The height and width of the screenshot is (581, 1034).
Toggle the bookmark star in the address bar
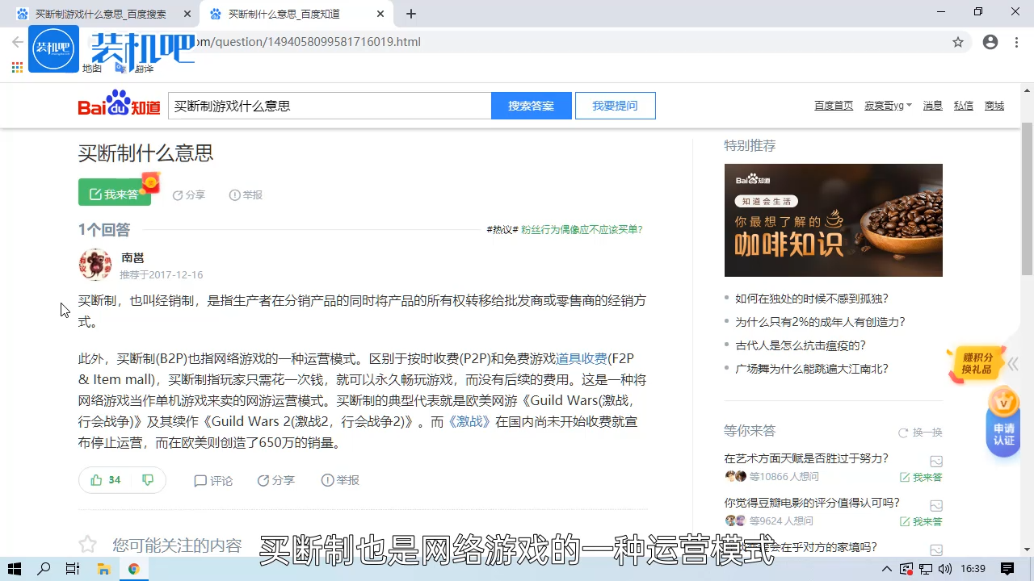(x=958, y=42)
